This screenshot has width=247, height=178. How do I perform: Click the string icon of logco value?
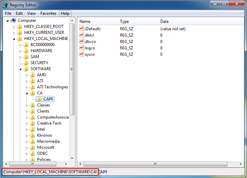[x=82, y=48]
